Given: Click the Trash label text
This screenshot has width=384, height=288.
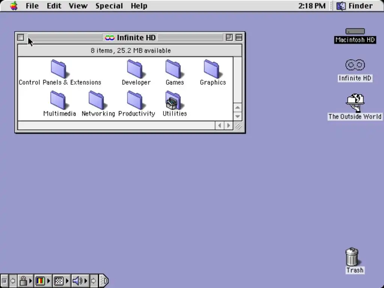Looking at the screenshot, I should pos(355,270).
